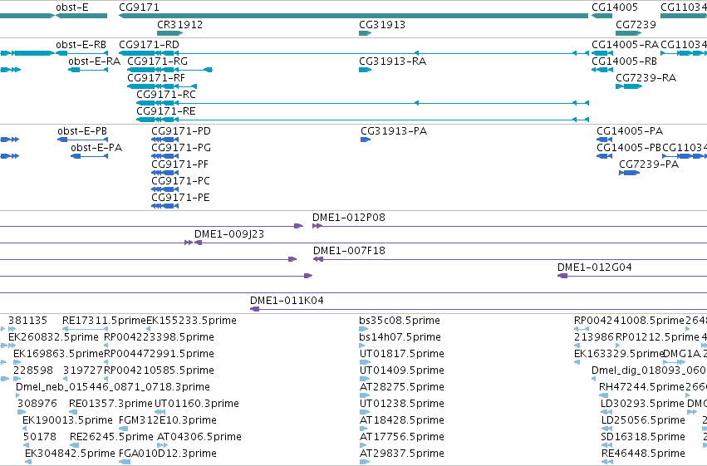Screen dimensions: 707x466
Task: Select CG7239-PA protein label
Action: 649,164
